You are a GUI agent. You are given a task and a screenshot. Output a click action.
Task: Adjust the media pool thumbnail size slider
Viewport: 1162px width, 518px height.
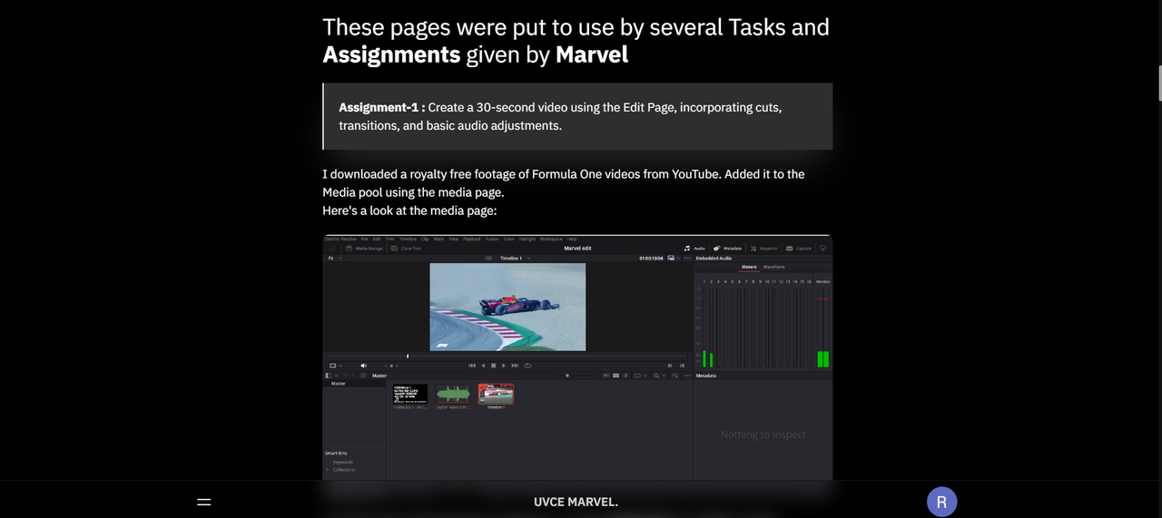567,376
